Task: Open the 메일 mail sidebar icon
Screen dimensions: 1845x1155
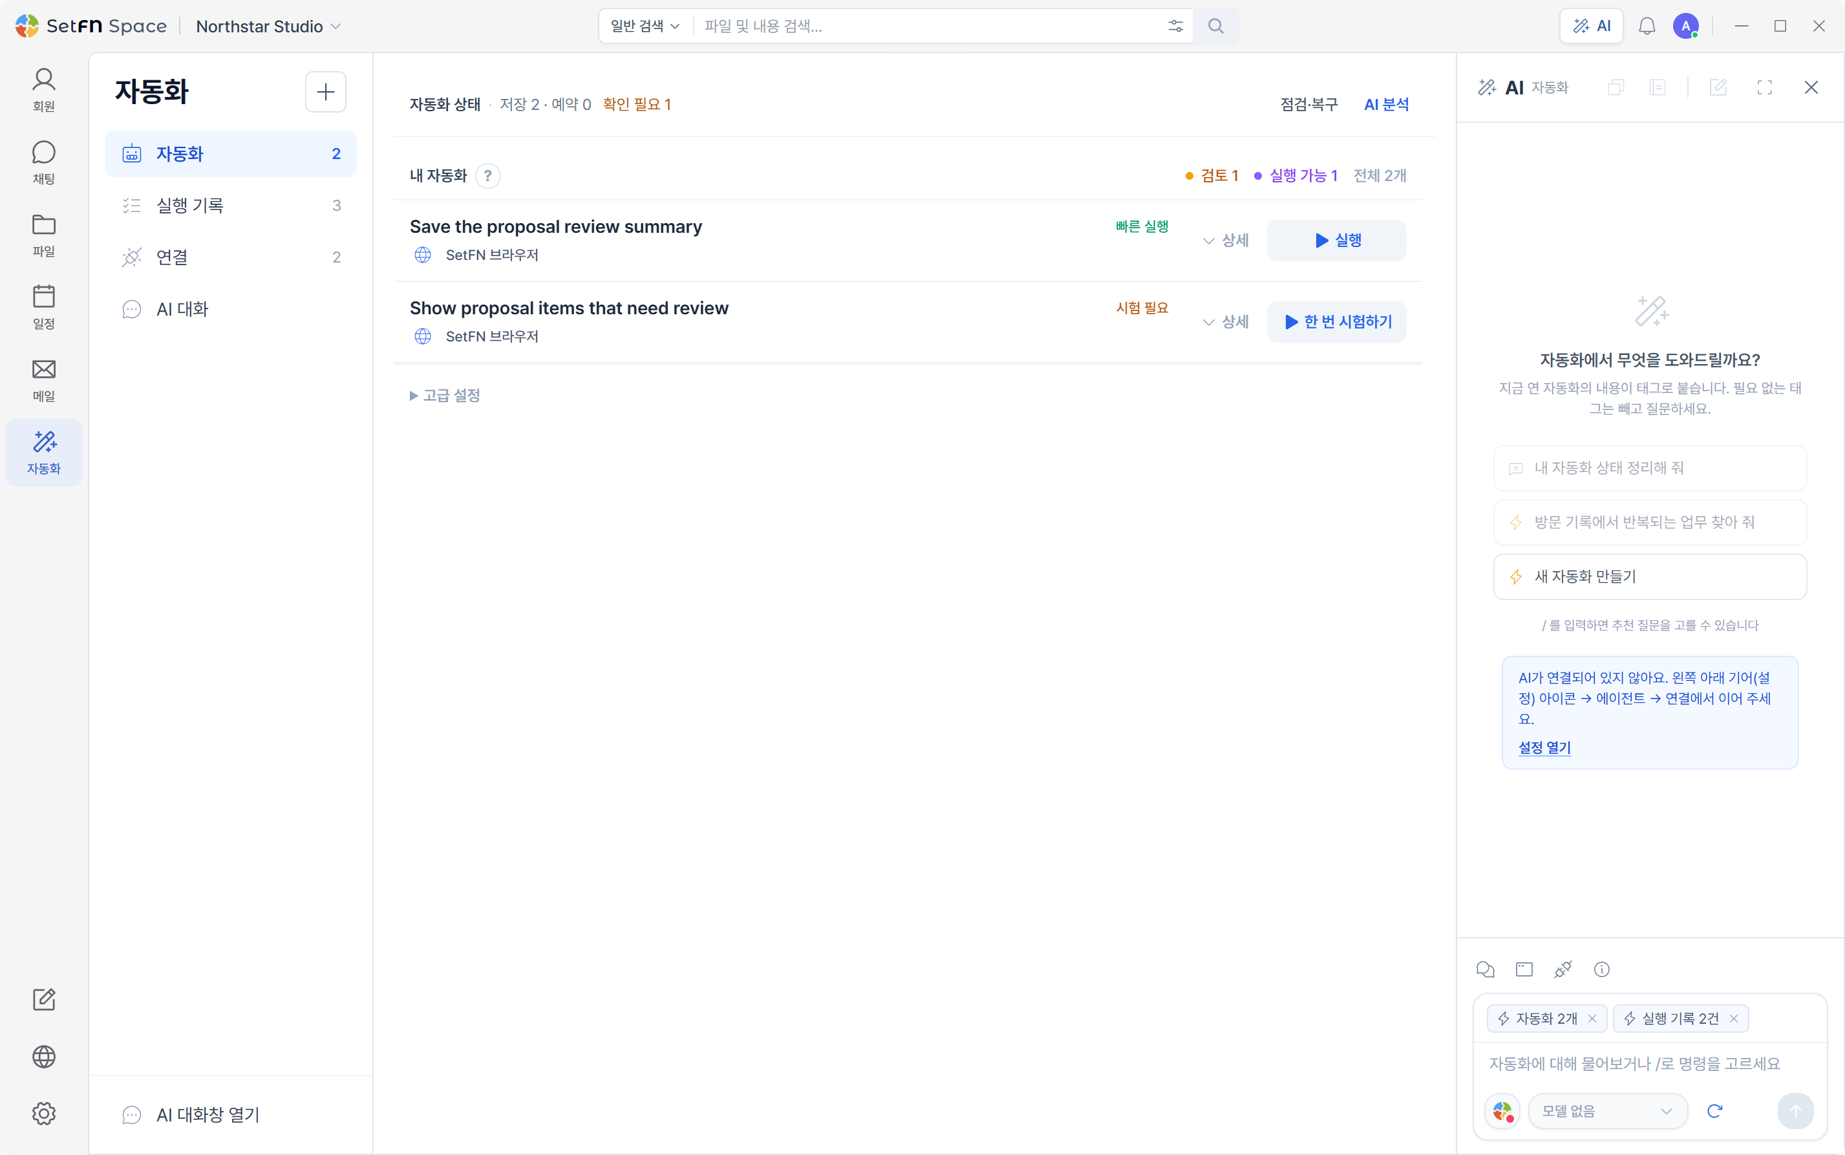Action: [43, 380]
